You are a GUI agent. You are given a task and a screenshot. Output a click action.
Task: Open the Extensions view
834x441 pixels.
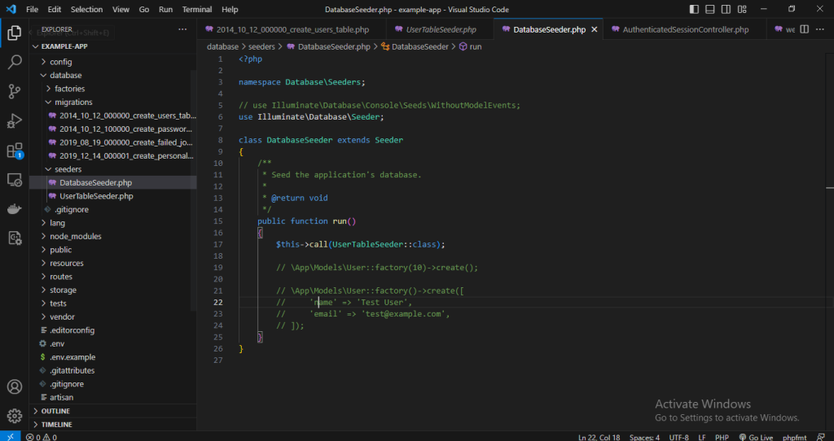pos(15,151)
